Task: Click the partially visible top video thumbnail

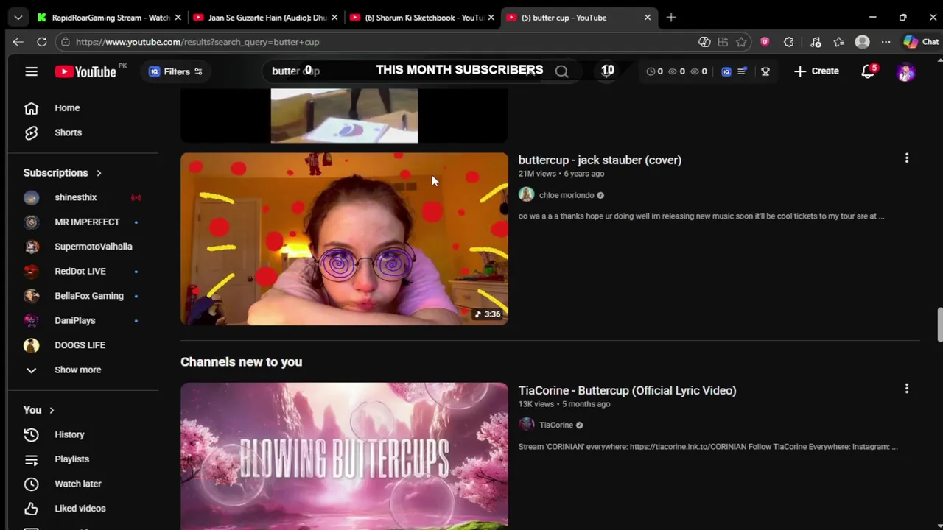Action: click(344, 116)
